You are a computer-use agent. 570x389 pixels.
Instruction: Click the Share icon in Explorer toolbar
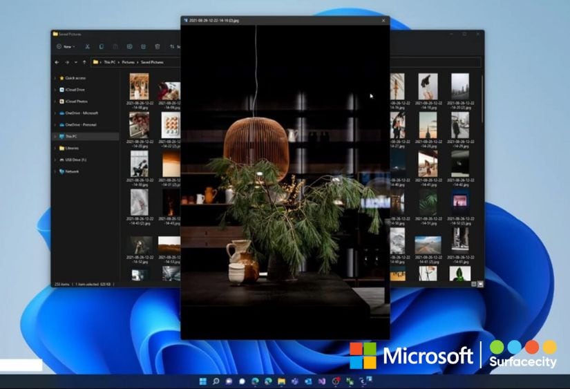pos(143,46)
